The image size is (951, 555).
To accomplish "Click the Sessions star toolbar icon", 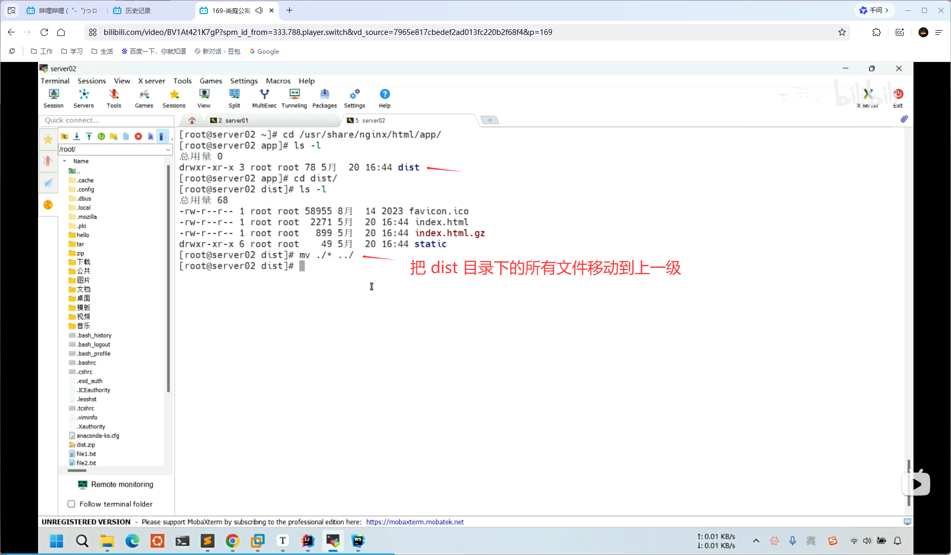I will tap(174, 98).
